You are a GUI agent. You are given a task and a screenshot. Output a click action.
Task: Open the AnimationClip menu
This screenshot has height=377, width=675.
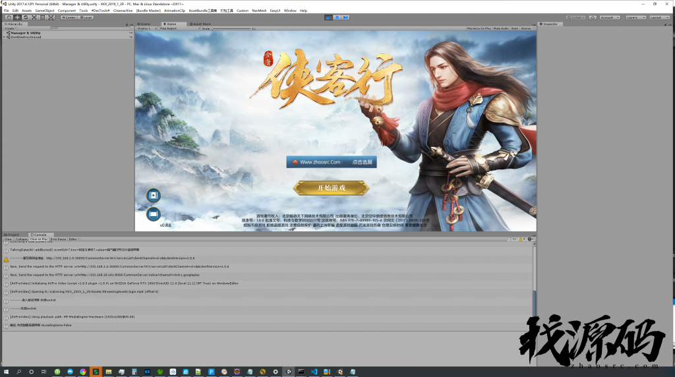(x=174, y=11)
